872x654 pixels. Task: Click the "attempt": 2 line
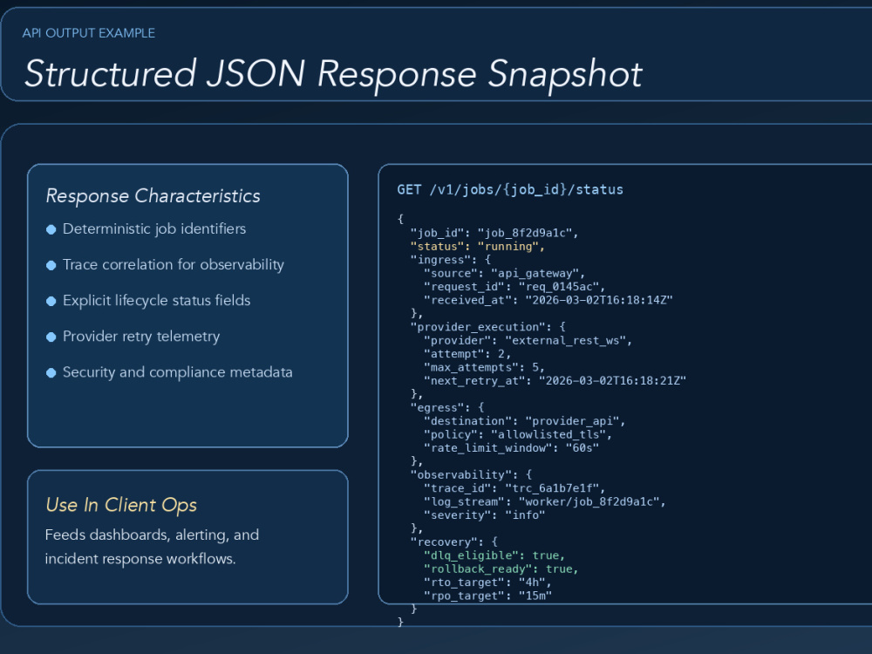click(x=467, y=354)
